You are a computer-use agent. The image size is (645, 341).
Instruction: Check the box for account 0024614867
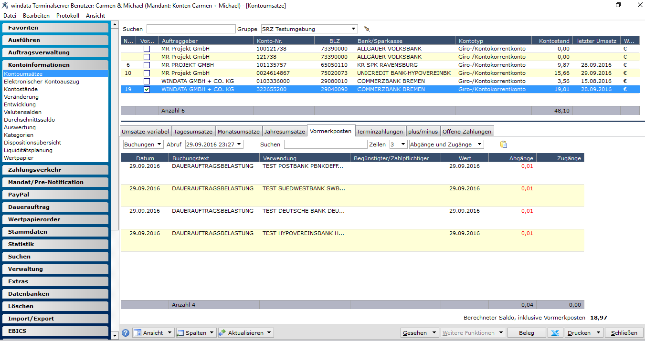(147, 73)
